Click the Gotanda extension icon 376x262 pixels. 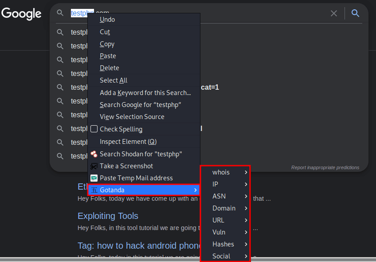click(x=94, y=190)
